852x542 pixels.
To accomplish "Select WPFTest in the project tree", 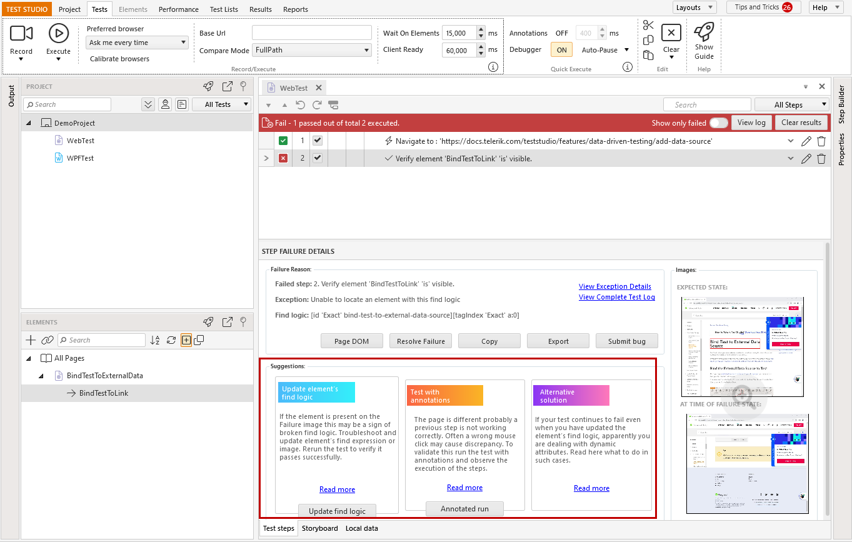I will (80, 158).
